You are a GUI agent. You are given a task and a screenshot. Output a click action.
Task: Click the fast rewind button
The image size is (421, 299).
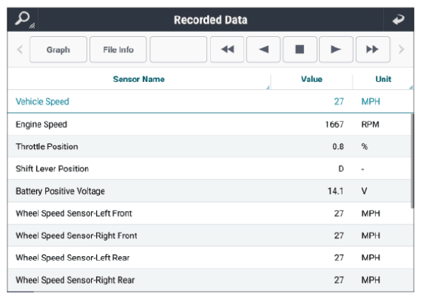tap(227, 49)
